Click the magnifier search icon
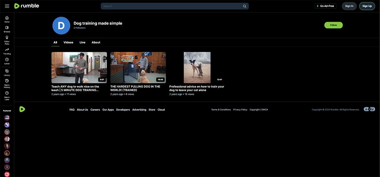 pyautogui.click(x=244, y=6)
